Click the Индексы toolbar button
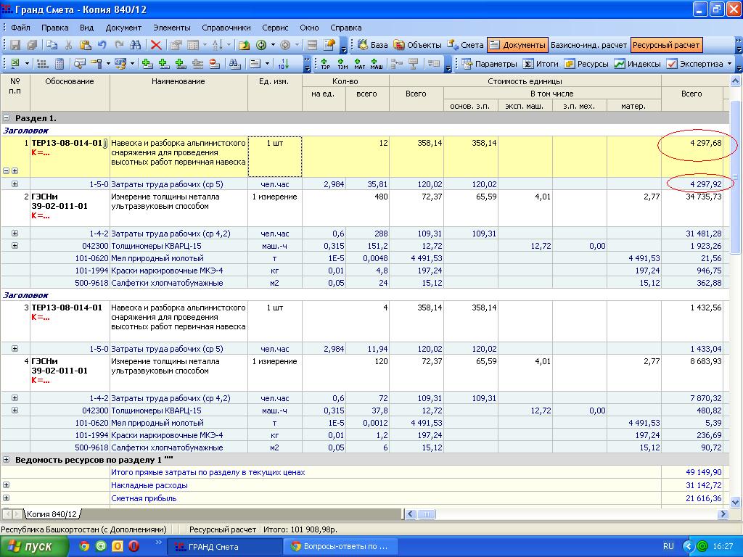Image resolution: width=743 pixels, height=557 pixels. (x=637, y=64)
